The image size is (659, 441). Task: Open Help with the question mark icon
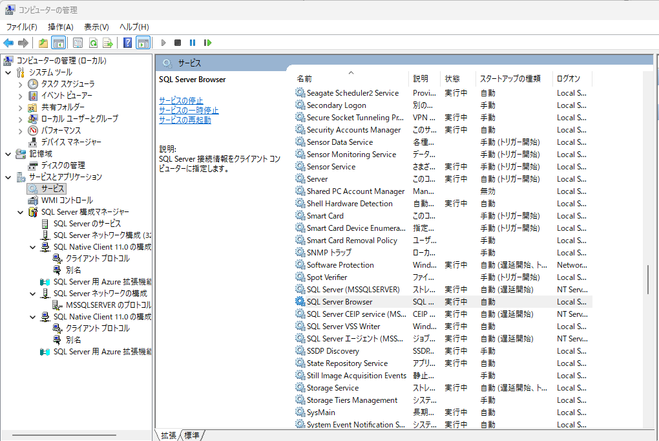pos(127,43)
